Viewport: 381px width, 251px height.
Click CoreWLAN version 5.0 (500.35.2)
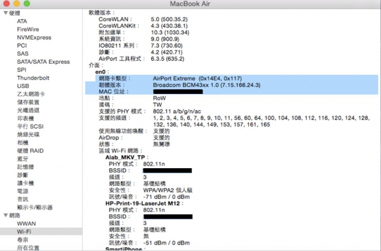coord(169,19)
